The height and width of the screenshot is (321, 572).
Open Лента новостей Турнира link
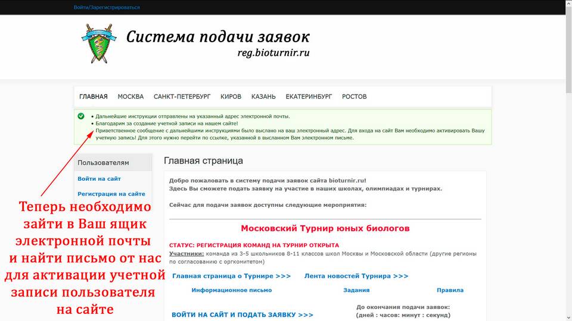[356, 276]
